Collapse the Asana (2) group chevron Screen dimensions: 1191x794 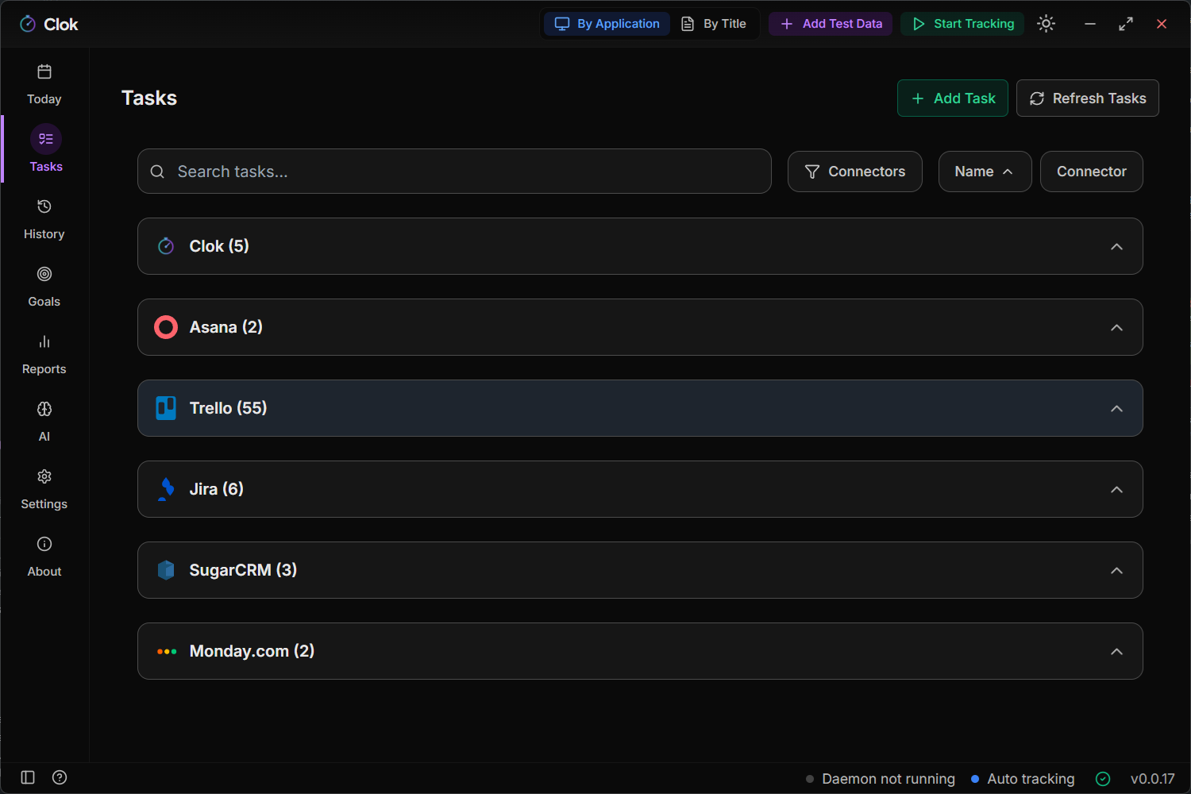click(1116, 327)
